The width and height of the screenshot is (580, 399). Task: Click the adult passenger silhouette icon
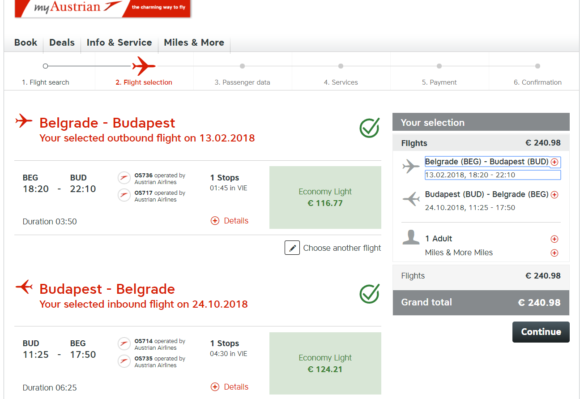click(x=411, y=237)
